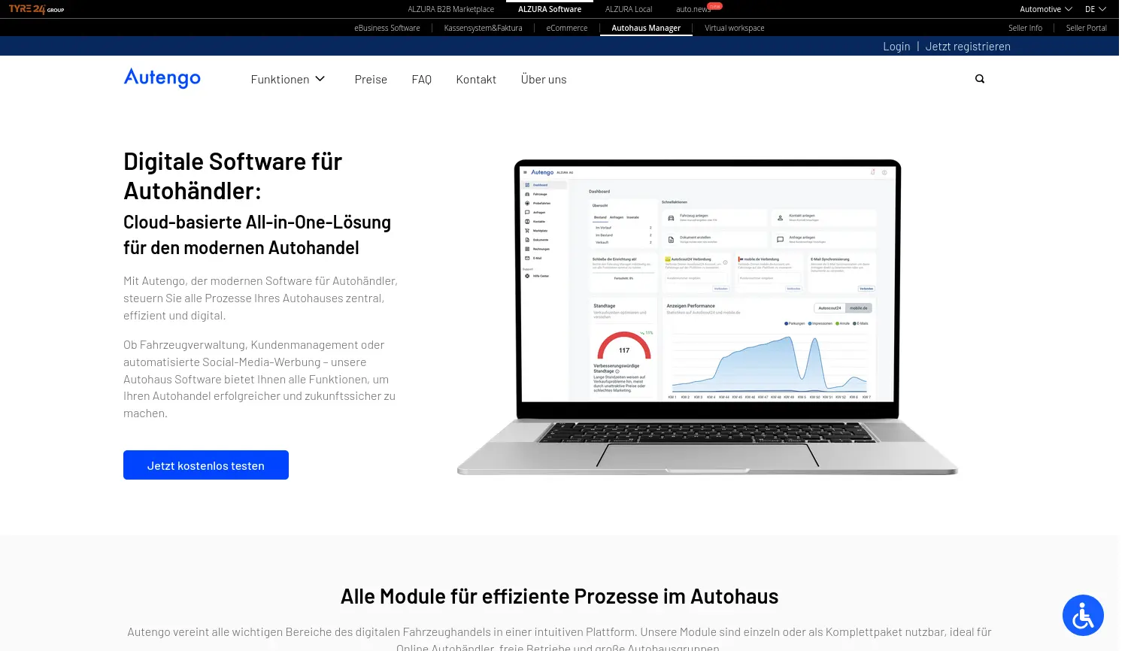Select Autohaus Manager submenu item
The width and height of the screenshot is (1128, 651).
(x=645, y=28)
